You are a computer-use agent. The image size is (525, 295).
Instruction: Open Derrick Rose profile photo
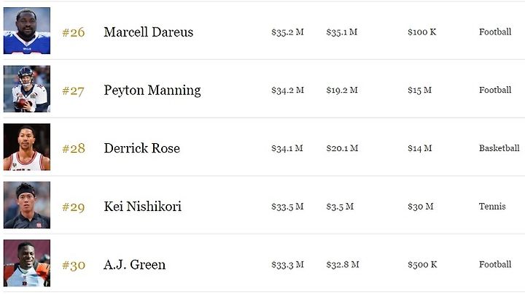pos(27,147)
